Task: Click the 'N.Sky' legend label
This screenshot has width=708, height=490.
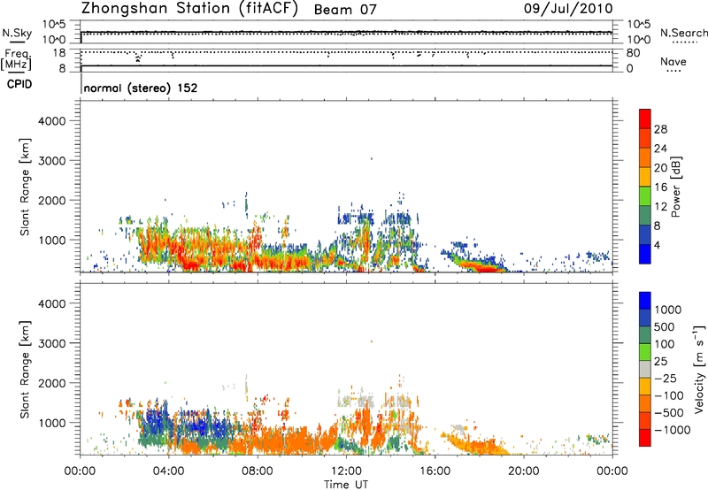Action: click(17, 33)
